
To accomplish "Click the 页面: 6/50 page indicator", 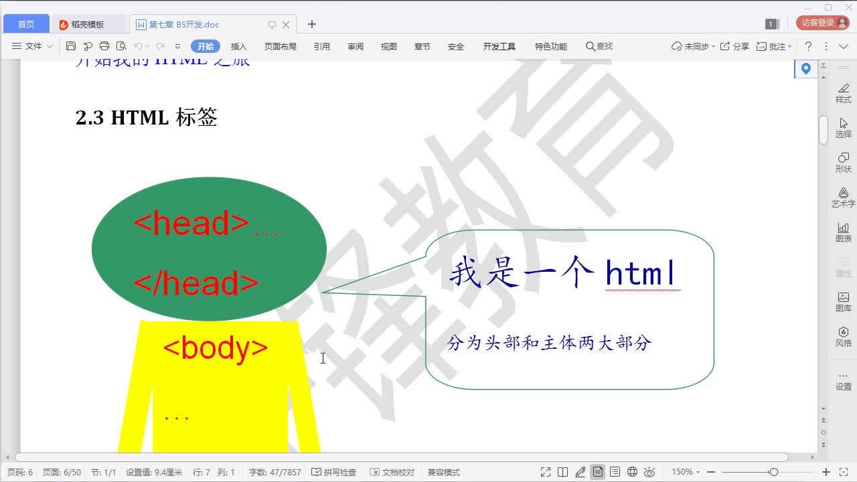I will [62, 473].
